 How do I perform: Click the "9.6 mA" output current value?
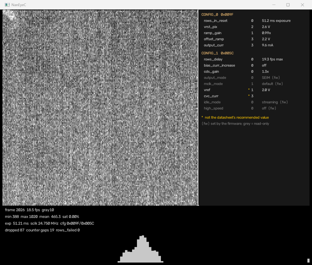pos(268,45)
